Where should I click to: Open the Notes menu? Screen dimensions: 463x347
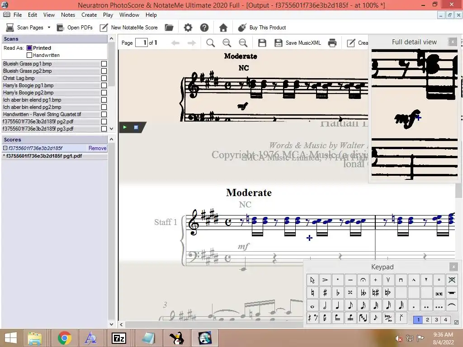point(68,15)
